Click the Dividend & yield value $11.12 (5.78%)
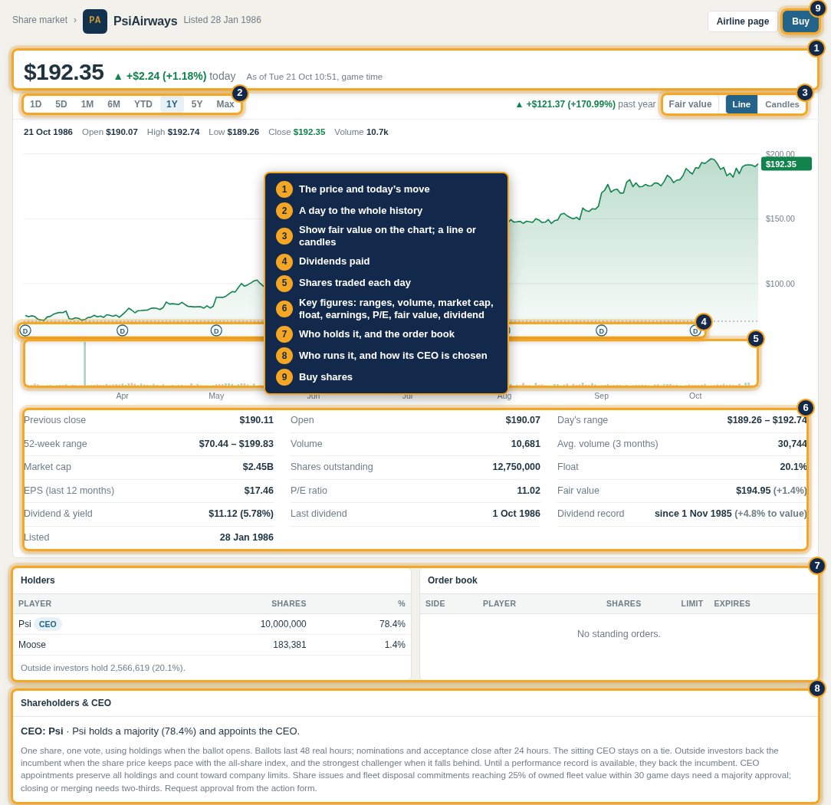Image resolution: width=831 pixels, height=805 pixels. 241,514
